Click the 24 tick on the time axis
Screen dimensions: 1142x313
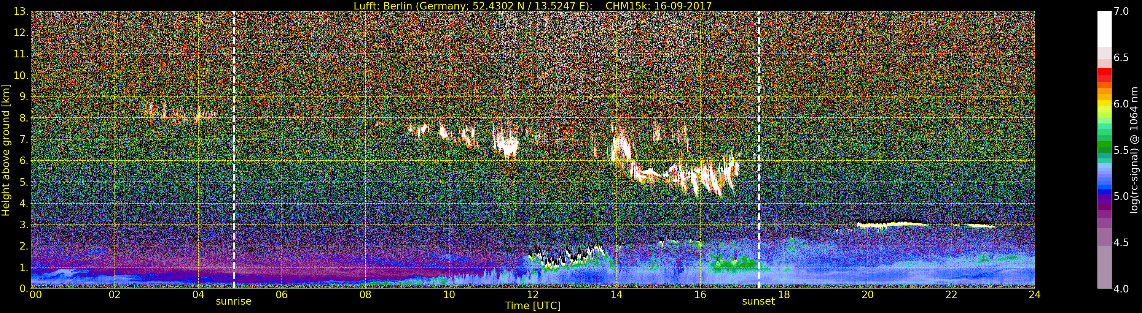1034,295
